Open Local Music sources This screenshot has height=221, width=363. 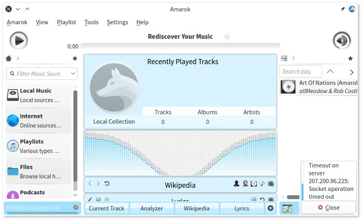pyautogui.click(x=39, y=95)
